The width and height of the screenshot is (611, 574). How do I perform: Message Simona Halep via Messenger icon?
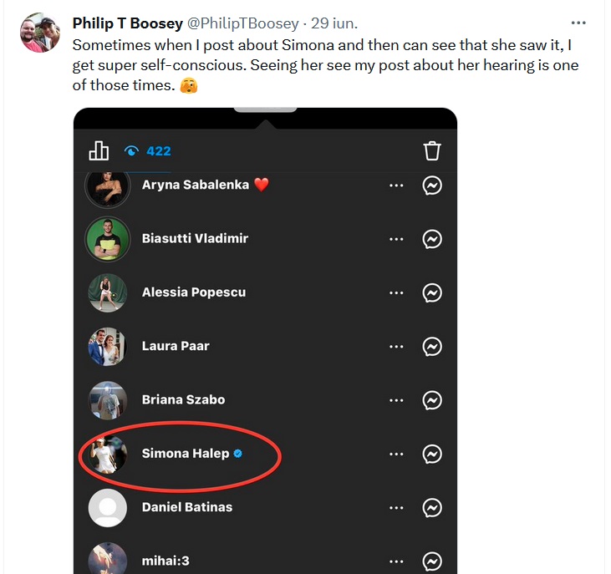click(432, 454)
